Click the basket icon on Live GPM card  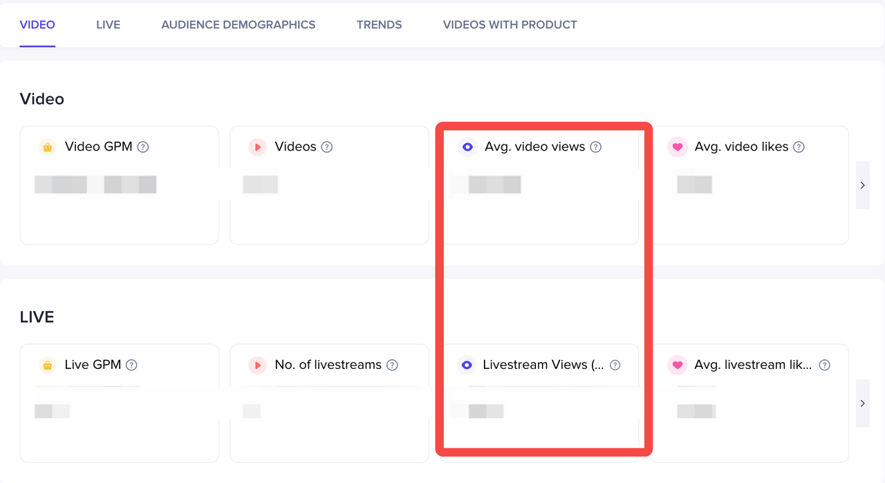47,365
